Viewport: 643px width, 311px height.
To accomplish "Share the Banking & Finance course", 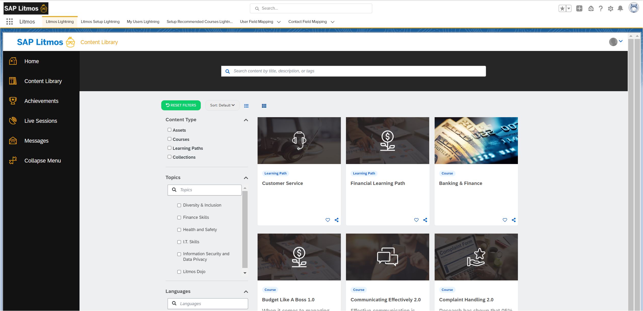I will click(x=513, y=220).
